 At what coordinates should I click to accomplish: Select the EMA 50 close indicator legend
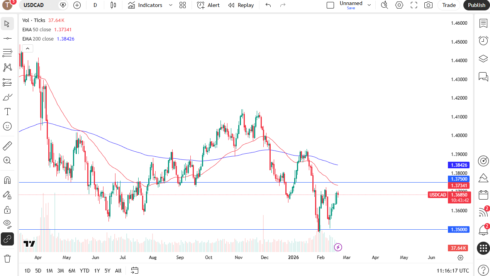click(x=37, y=30)
